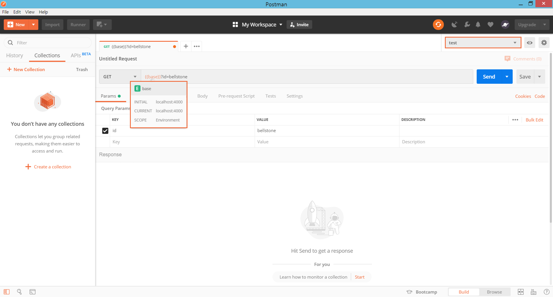Image resolution: width=553 pixels, height=297 pixels.
Task: Open the Tests tab
Action: point(270,96)
